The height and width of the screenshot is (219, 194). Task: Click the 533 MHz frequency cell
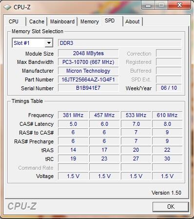click(136, 115)
